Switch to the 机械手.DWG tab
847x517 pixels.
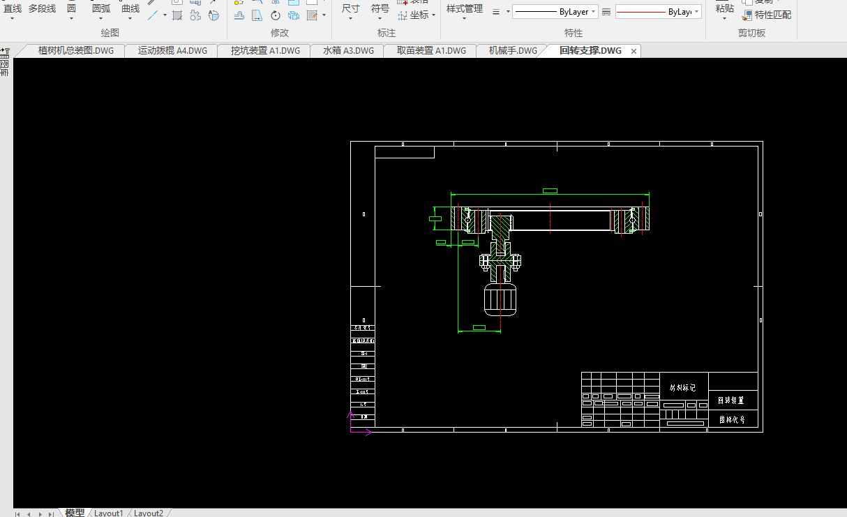513,51
